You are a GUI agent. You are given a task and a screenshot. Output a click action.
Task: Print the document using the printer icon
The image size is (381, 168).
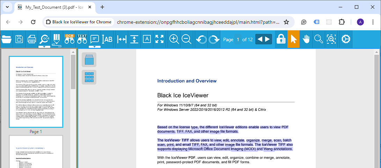32,39
